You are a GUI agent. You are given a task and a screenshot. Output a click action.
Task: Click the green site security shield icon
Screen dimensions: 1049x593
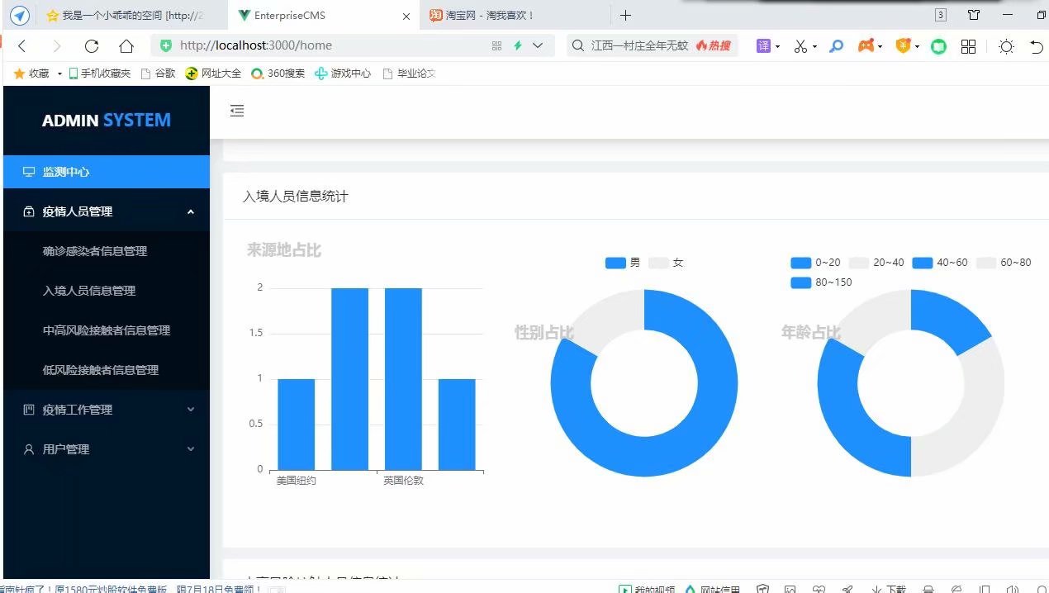tap(166, 46)
